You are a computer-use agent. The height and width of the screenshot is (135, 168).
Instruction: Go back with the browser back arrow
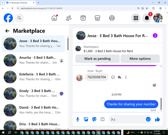point(3,8)
